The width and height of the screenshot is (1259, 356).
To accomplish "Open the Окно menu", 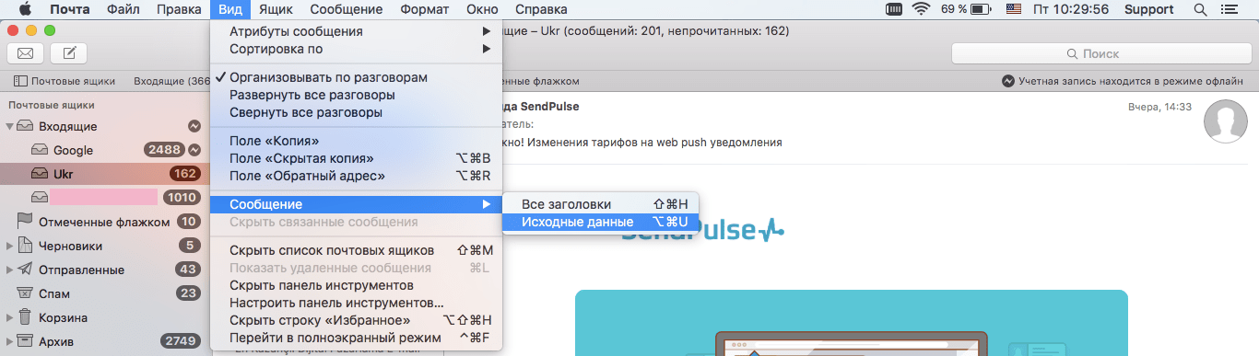I will tap(483, 9).
